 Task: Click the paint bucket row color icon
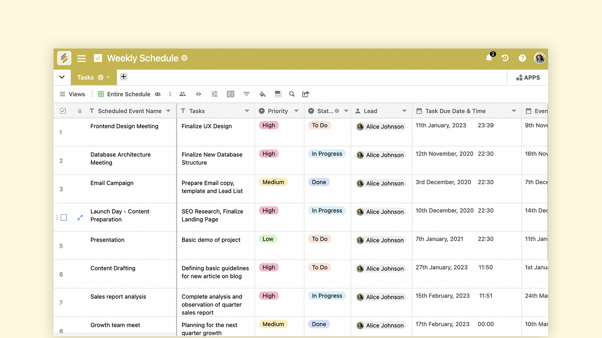pos(262,94)
